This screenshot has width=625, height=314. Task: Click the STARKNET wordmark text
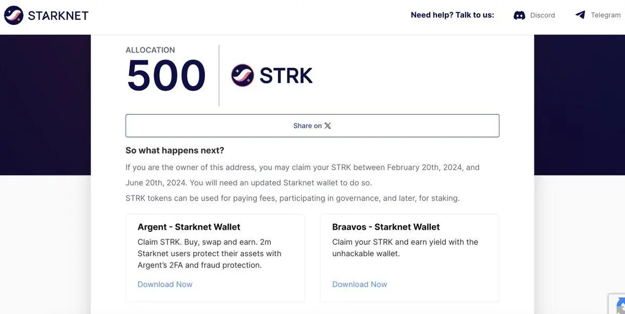point(58,16)
